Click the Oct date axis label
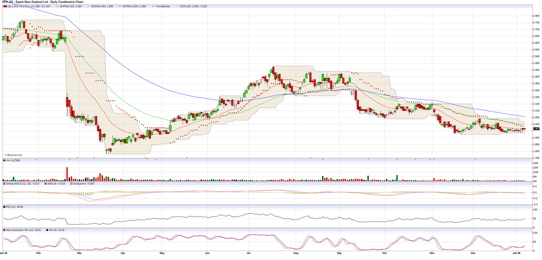 (x=384, y=253)
